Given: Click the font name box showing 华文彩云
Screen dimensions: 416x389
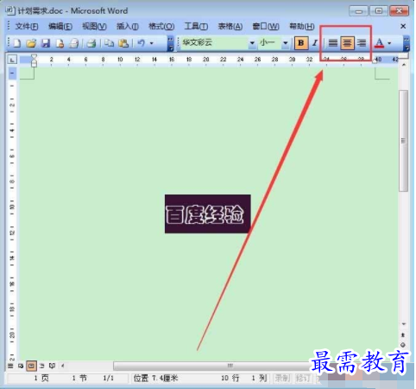Looking at the screenshot, I should 215,43.
